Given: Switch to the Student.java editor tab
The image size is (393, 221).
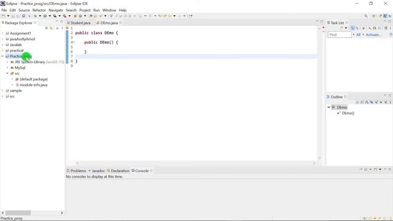Looking at the screenshot, I should pyautogui.click(x=79, y=23).
